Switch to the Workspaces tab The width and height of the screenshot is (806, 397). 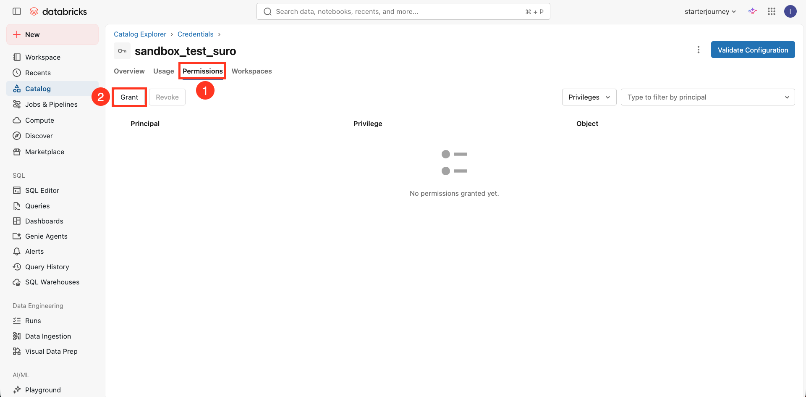(252, 71)
